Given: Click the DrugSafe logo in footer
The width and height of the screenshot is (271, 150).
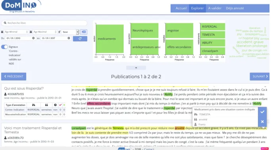Looking at the screenshot, I should [x=125, y=149].
